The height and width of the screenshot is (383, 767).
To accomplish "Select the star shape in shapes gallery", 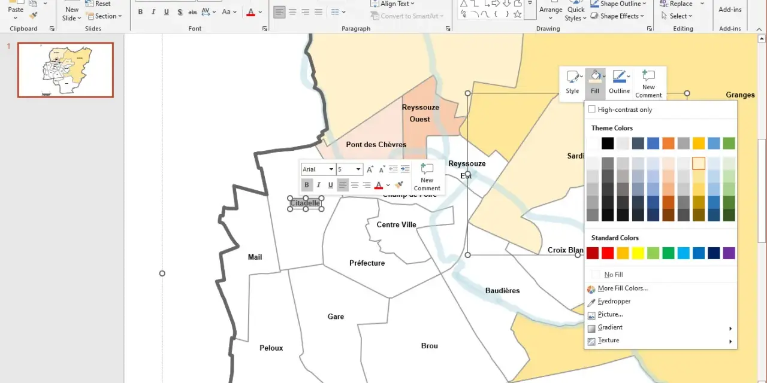I will click(x=517, y=14).
